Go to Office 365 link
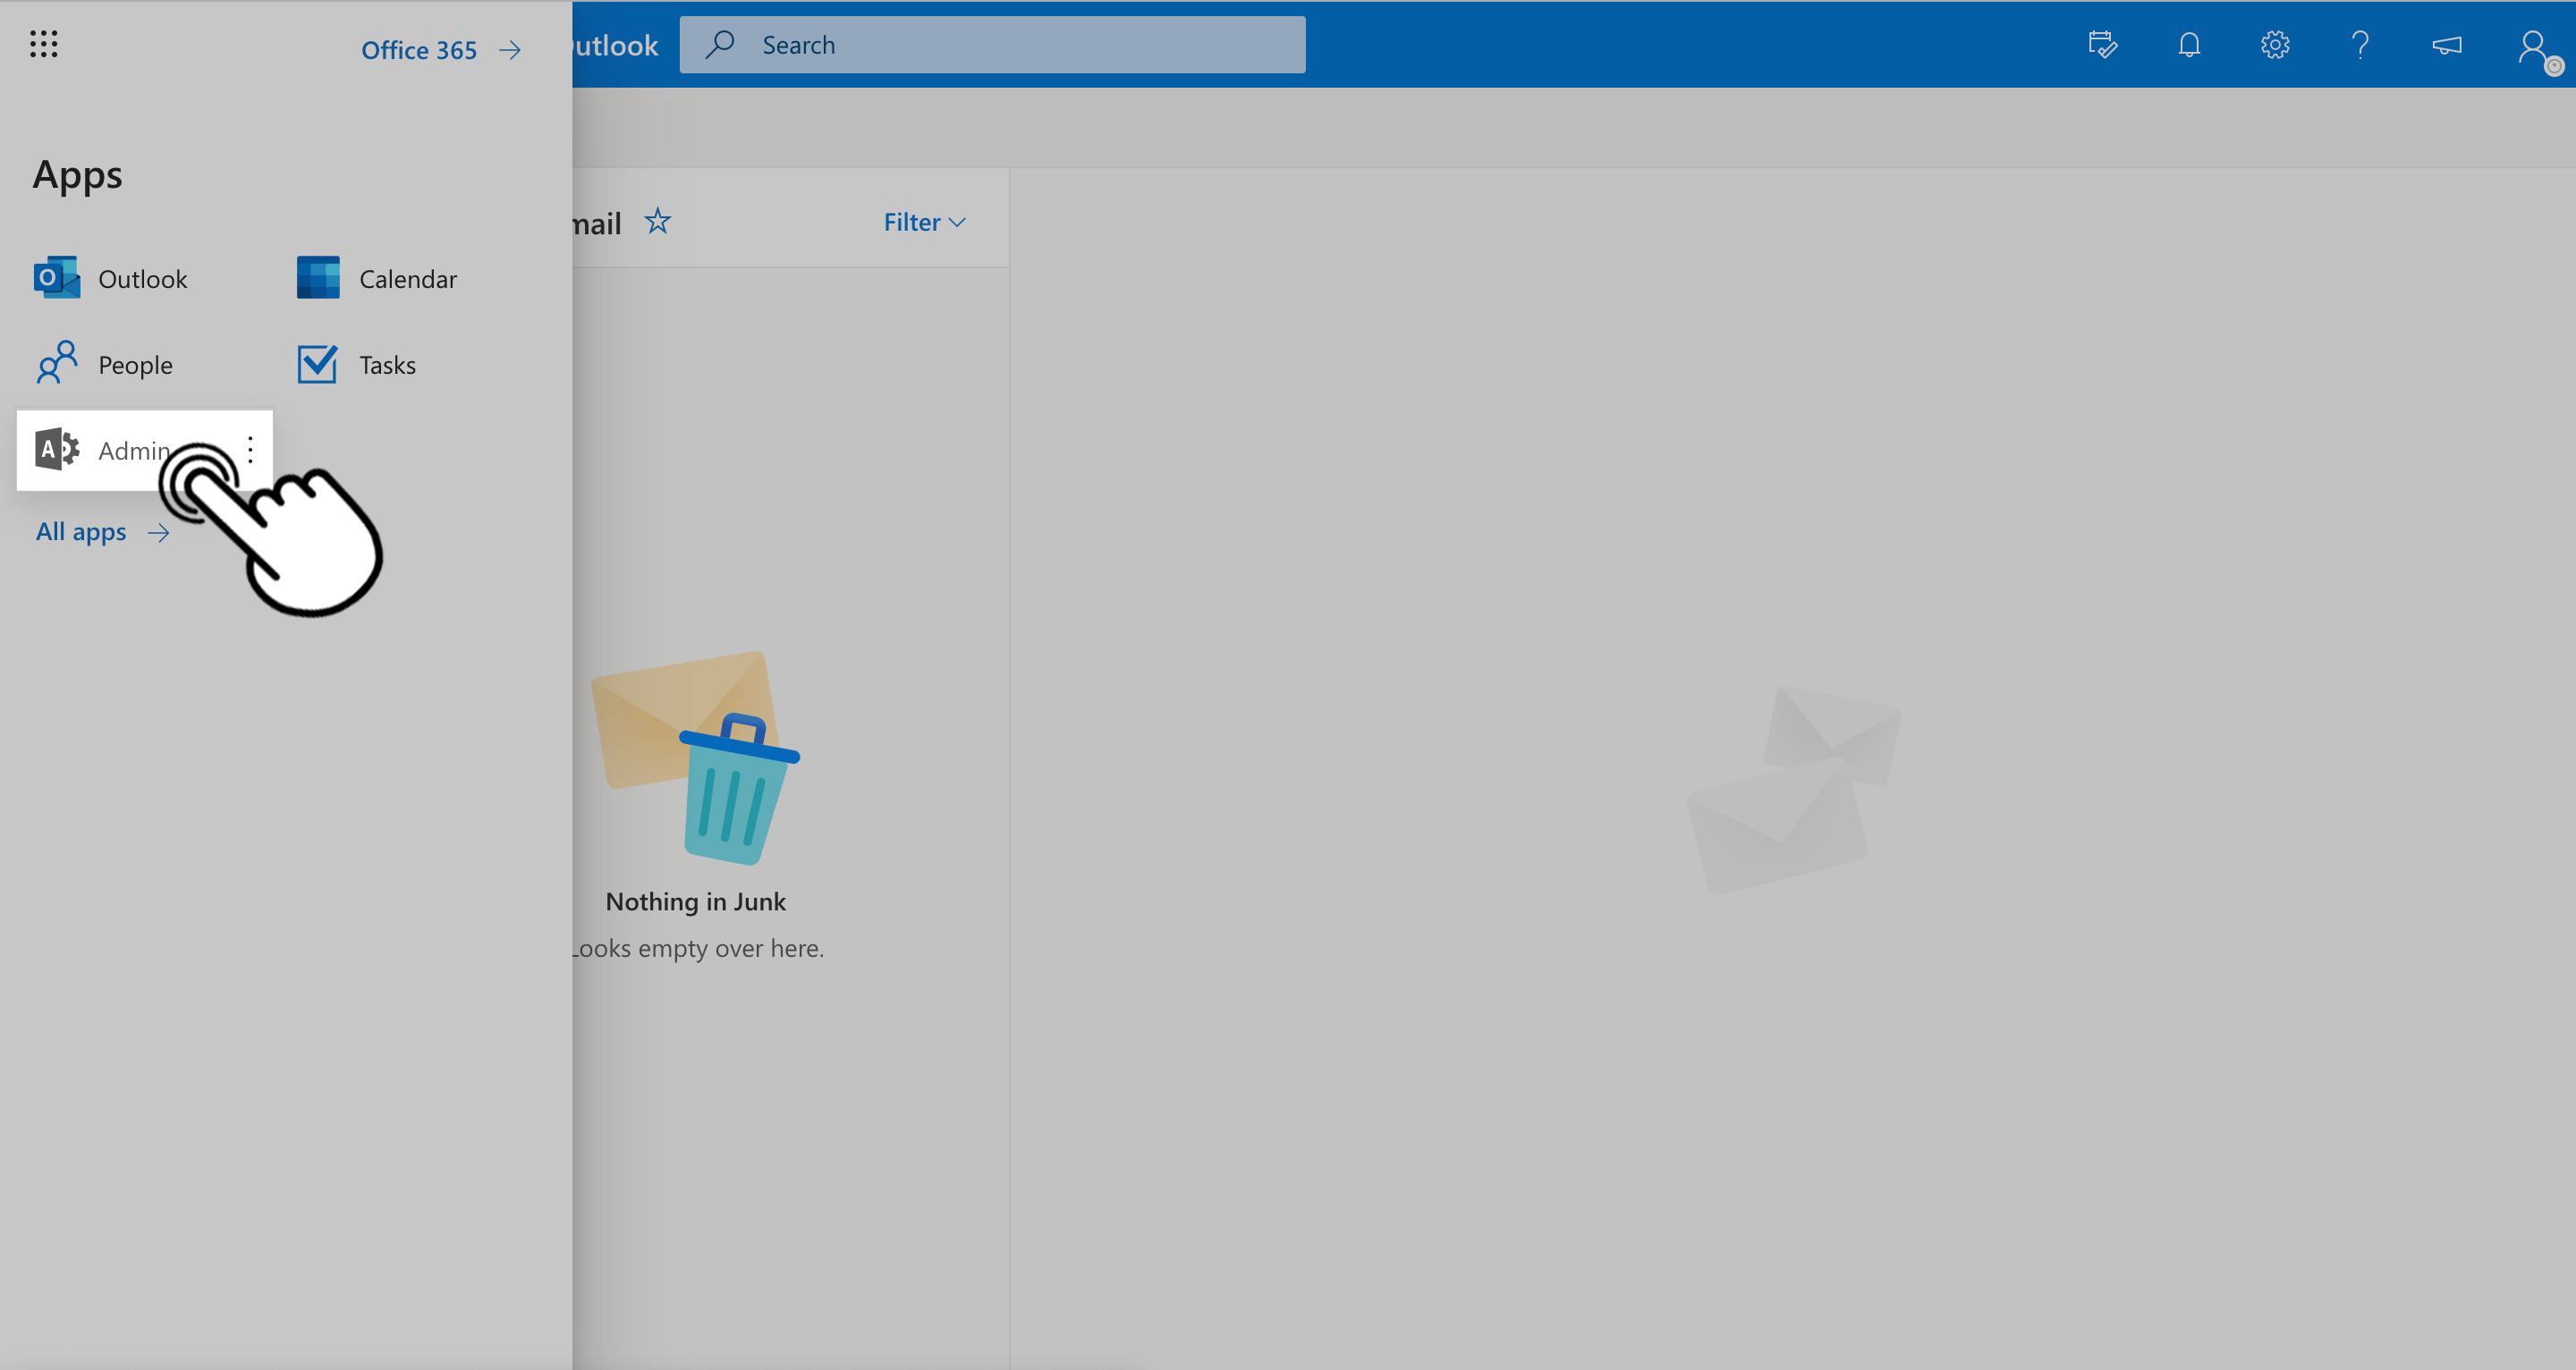Screen dimensions: 2576x1370 440,50
